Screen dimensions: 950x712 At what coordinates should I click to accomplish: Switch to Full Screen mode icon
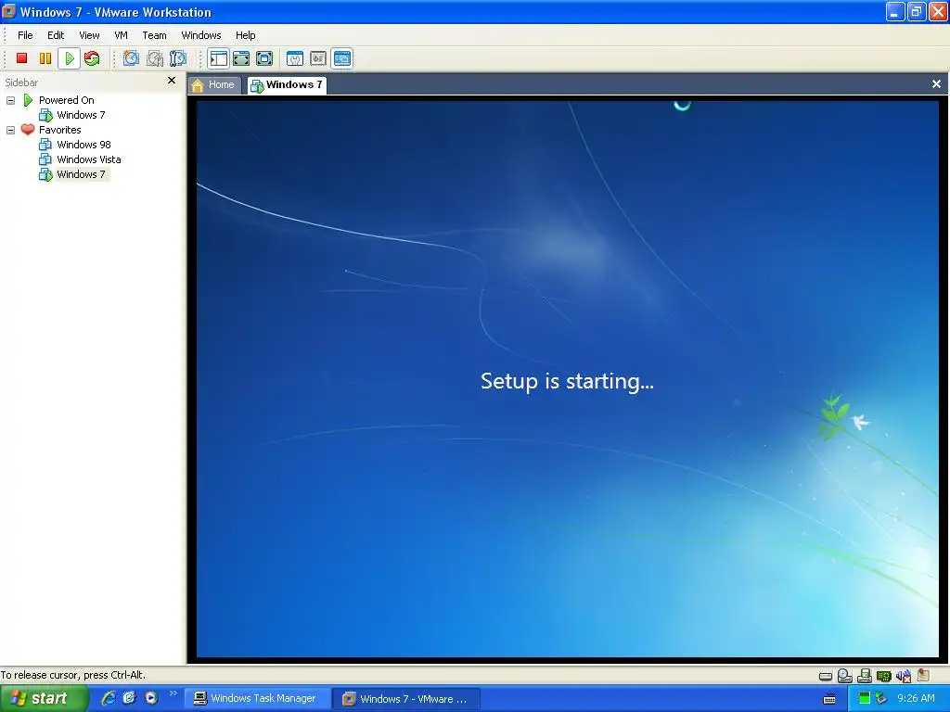point(241,58)
